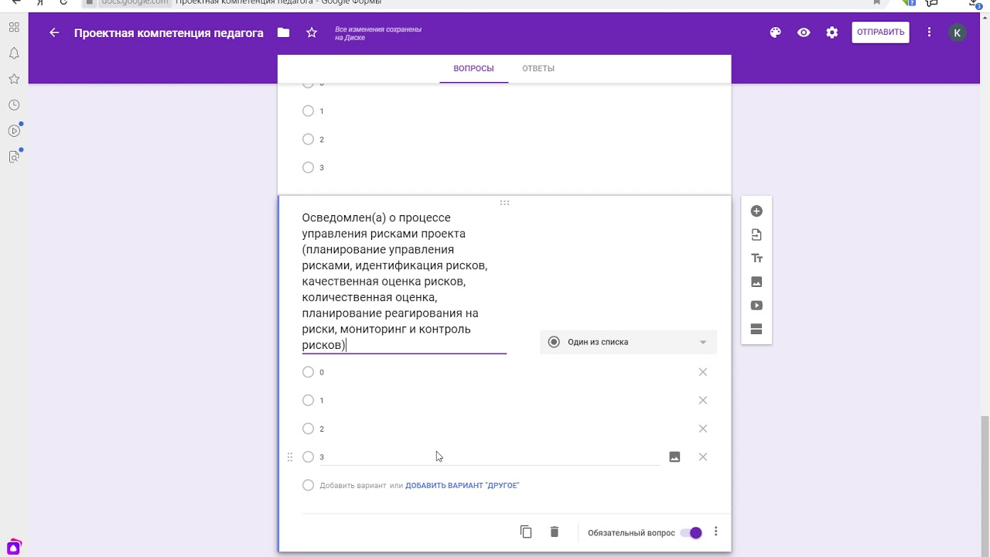Open the question's three-dot options menu
The height and width of the screenshot is (557, 990).
pyautogui.click(x=715, y=532)
